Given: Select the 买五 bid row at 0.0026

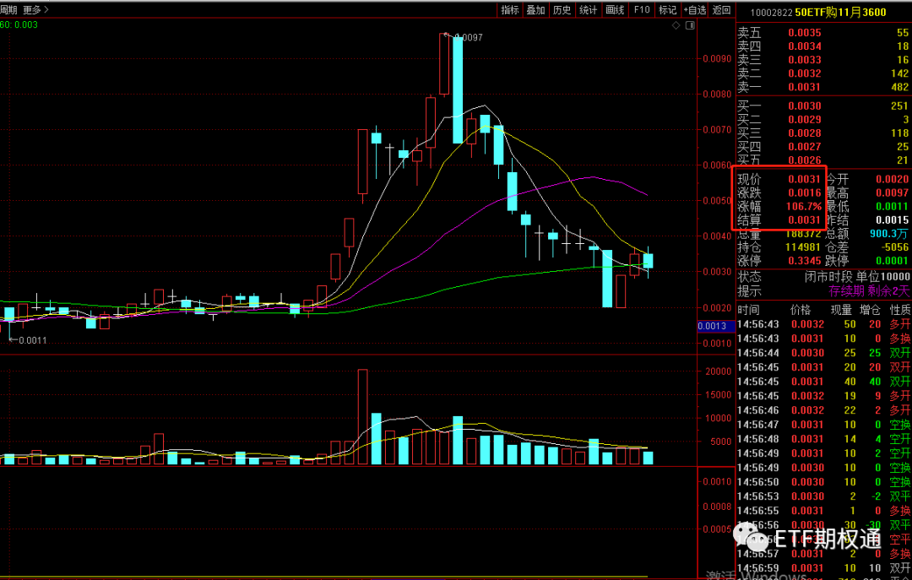Looking at the screenshot, I should coord(823,160).
